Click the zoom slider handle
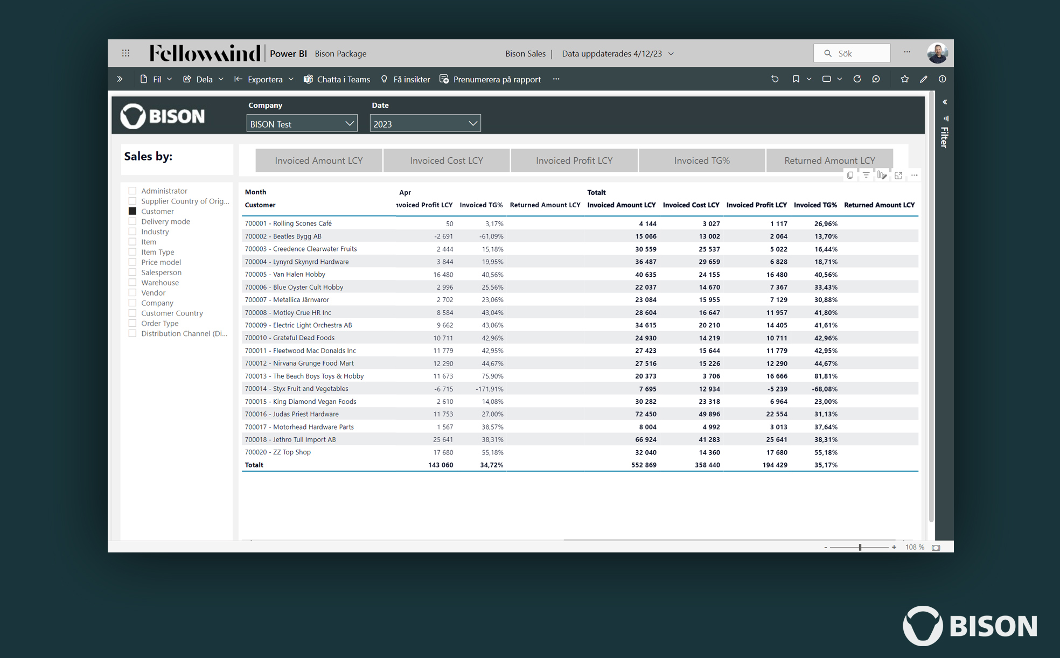 tap(860, 547)
